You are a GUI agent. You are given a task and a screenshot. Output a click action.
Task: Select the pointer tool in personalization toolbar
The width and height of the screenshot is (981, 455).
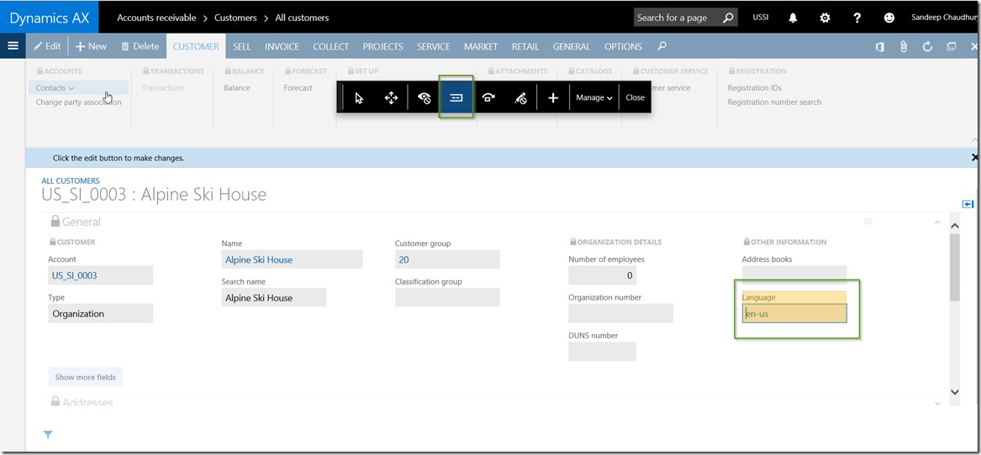pos(359,97)
